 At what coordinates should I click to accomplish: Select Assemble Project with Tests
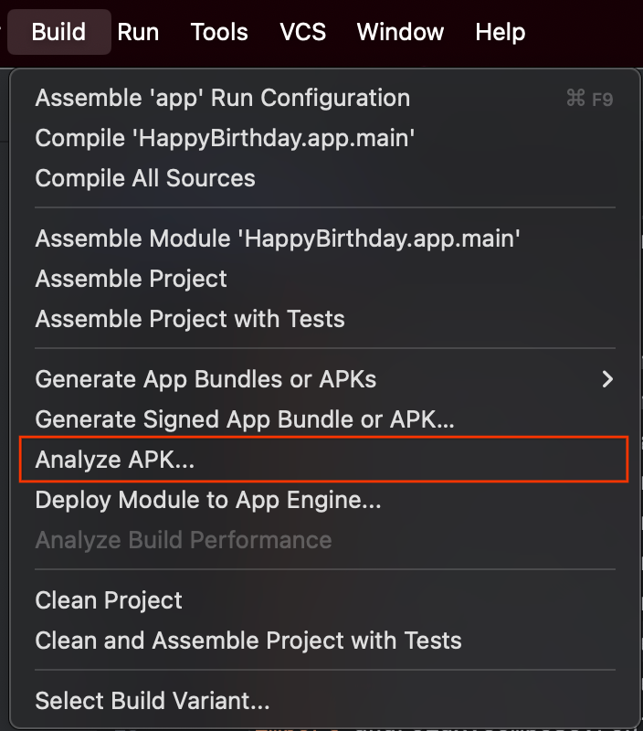pos(189,319)
